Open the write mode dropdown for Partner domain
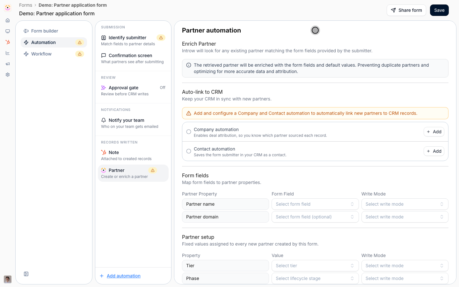The height and width of the screenshot is (287, 459). pyautogui.click(x=405, y=217)
